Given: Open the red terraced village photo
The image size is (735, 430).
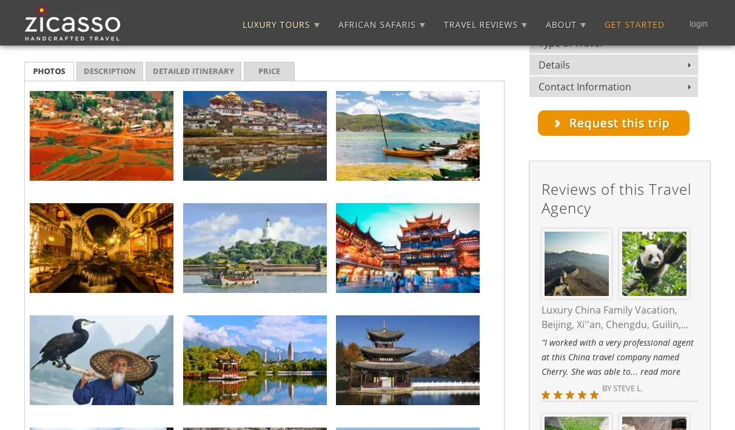Looking at the screenshot, I should click(x=101, y=136).
